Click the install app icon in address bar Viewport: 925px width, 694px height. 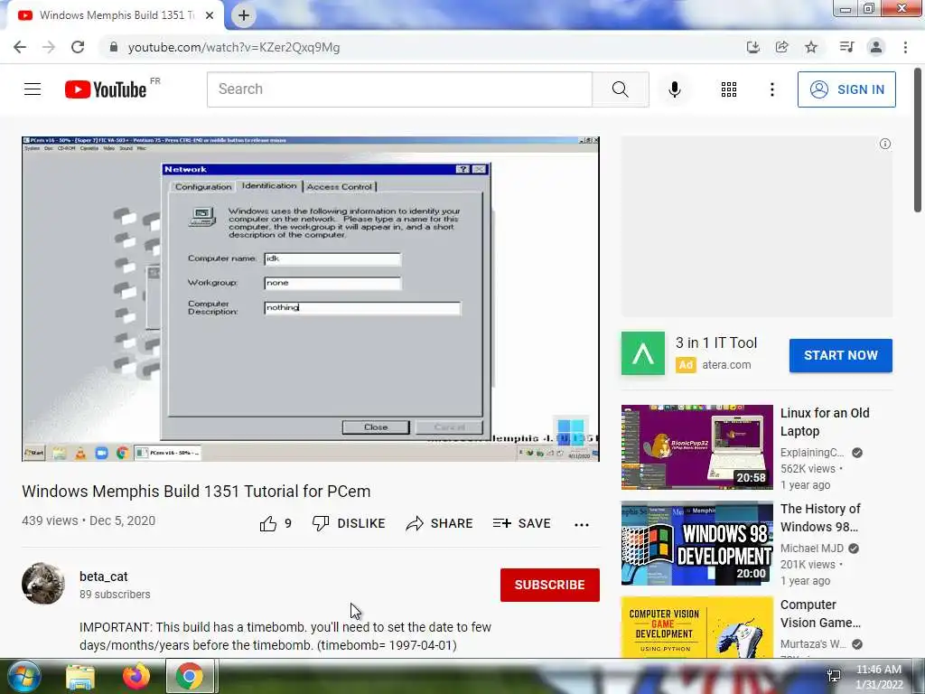coord(752,47)
